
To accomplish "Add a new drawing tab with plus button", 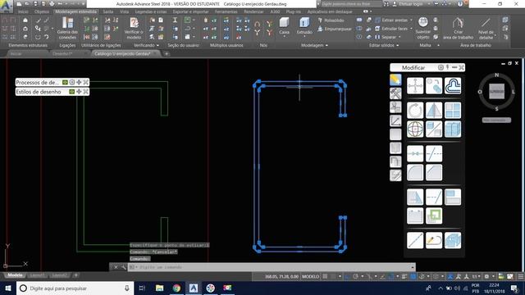I will [167, 53].
